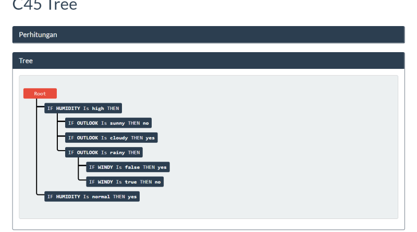Image resolution: width=417 pixels, height=232 pixels.
Task: Click the 'C45 Tree' page heading
Action: coord(45,5)
